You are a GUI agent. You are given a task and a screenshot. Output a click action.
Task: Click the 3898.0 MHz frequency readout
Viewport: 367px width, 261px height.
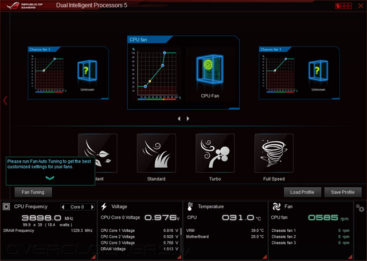coord(47,218)
